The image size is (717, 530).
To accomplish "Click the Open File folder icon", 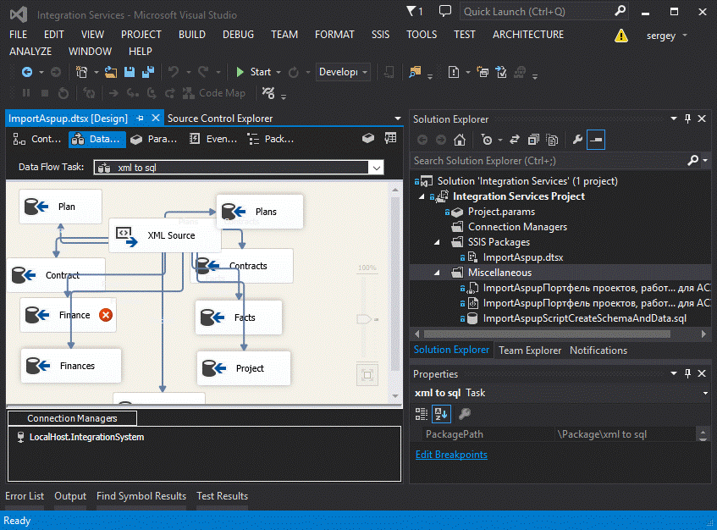I will (x=111, y=72).
